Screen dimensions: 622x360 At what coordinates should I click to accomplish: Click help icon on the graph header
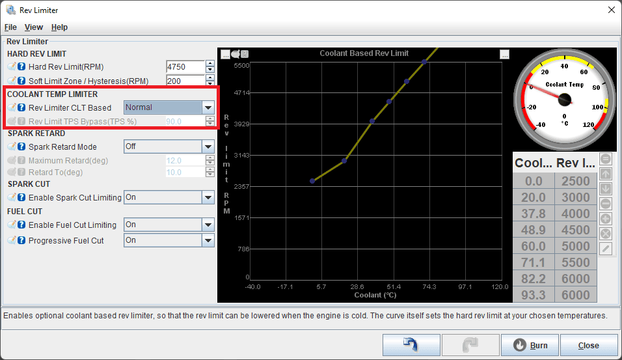(245, 54)
